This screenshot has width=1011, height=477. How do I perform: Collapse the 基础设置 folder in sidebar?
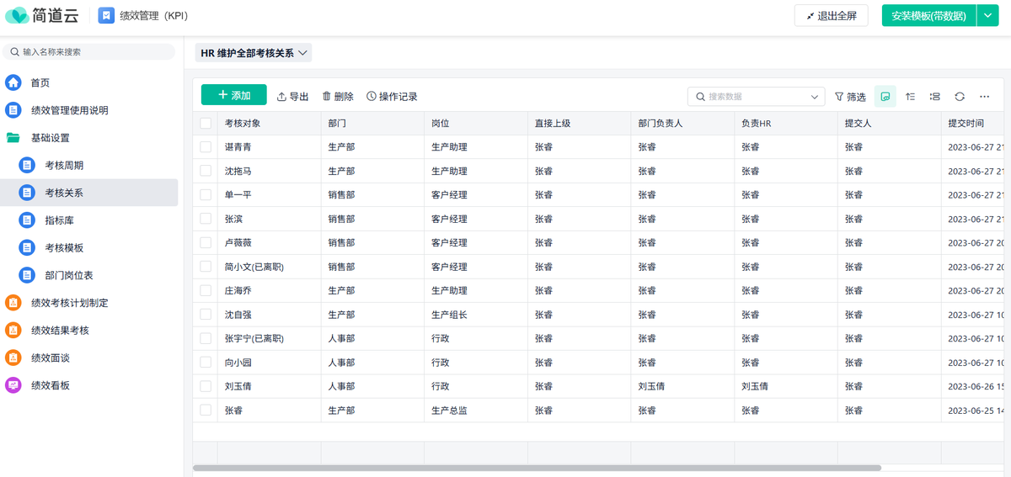(50, 138)
